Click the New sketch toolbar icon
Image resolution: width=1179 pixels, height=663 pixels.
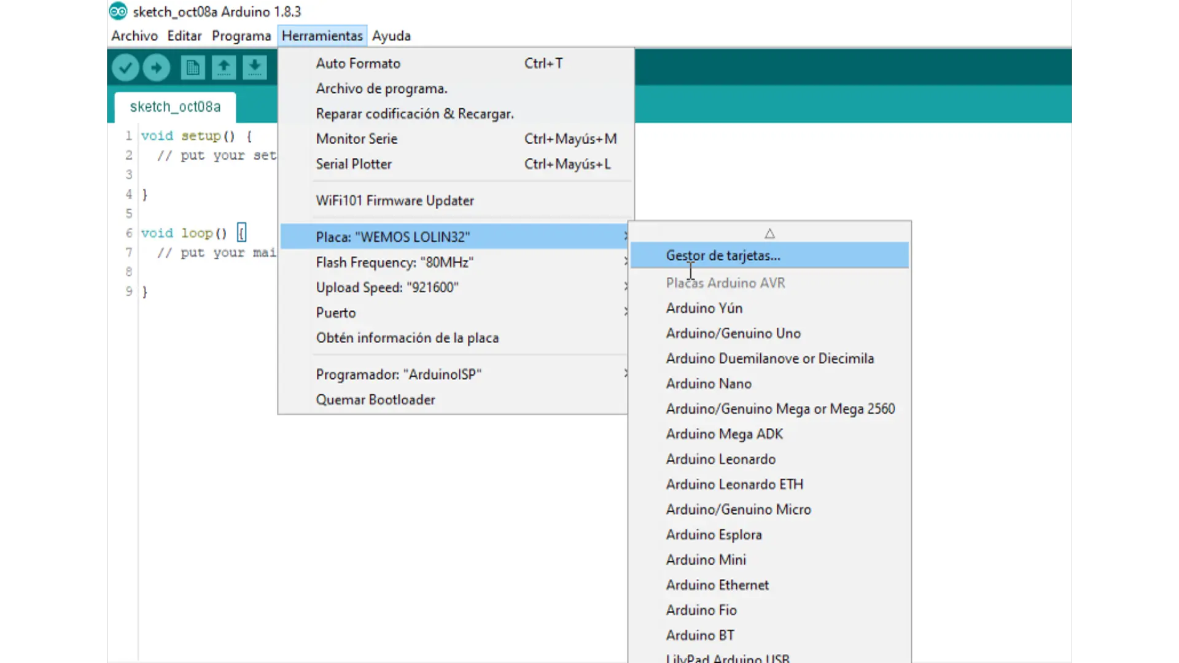[193, 68]
